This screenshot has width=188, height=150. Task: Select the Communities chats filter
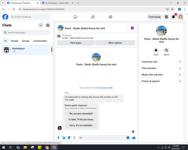40,41
